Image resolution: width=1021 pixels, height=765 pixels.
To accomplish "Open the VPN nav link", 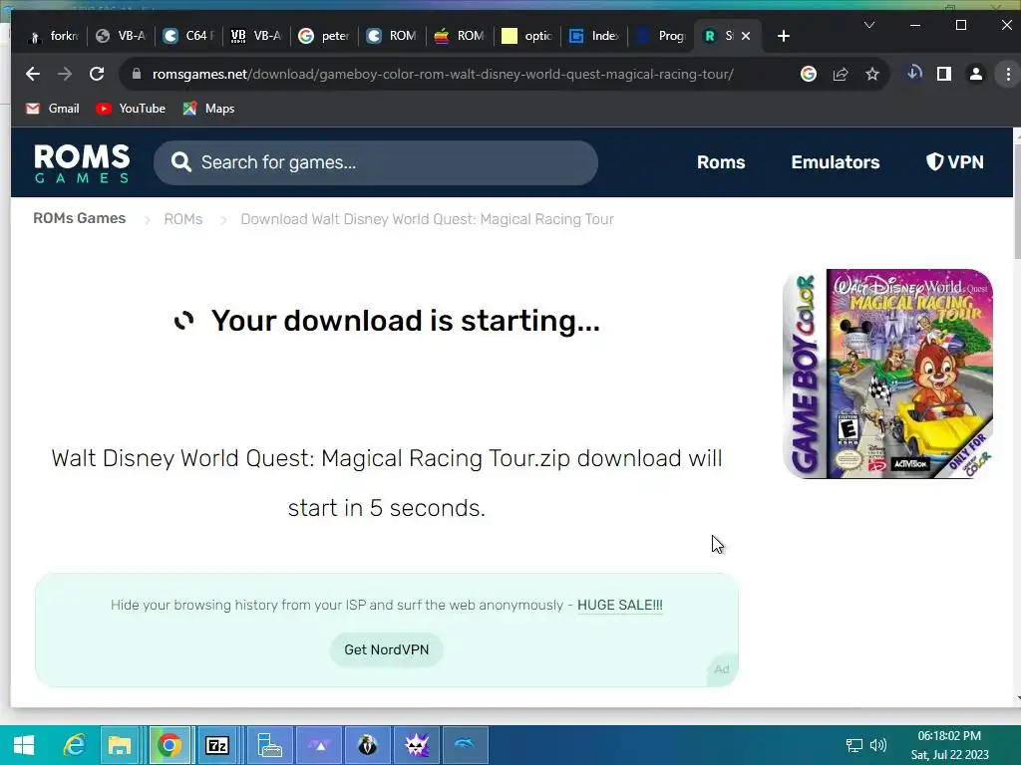I will [x=954, y=162].
